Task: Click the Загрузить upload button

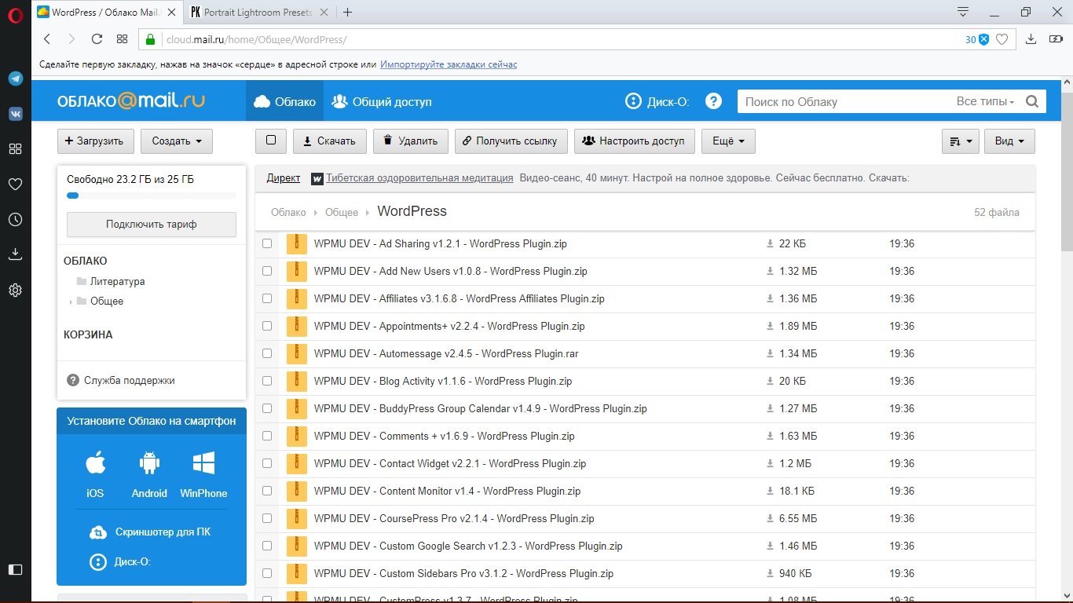Action: [x=96, y=141]
